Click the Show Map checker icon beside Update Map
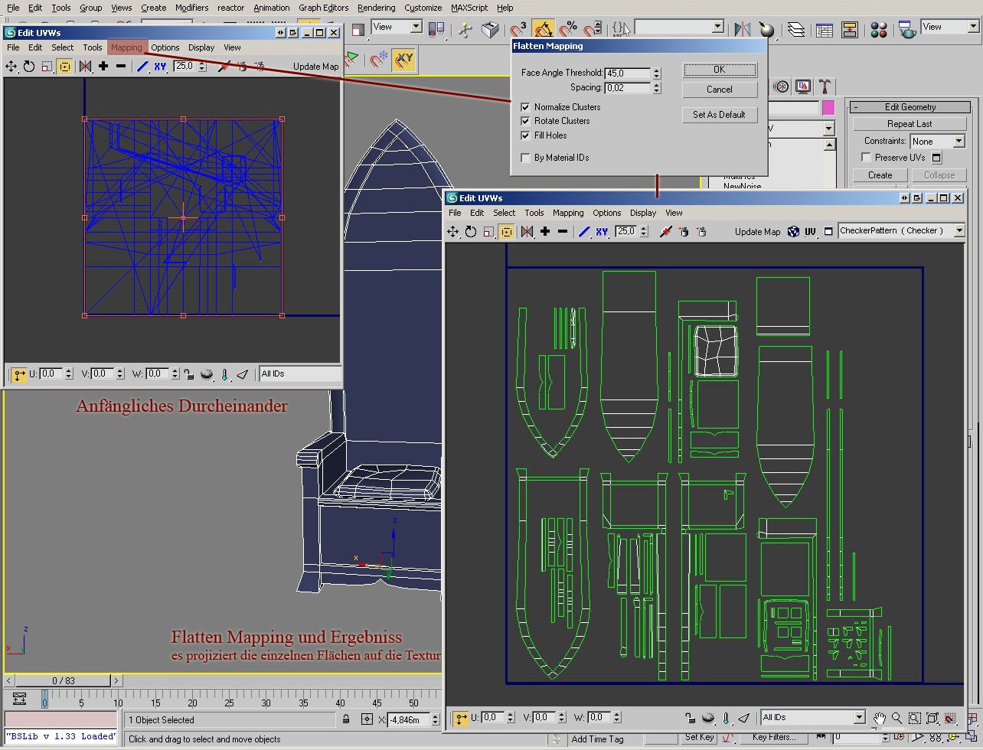 click(x=794, y=232)
